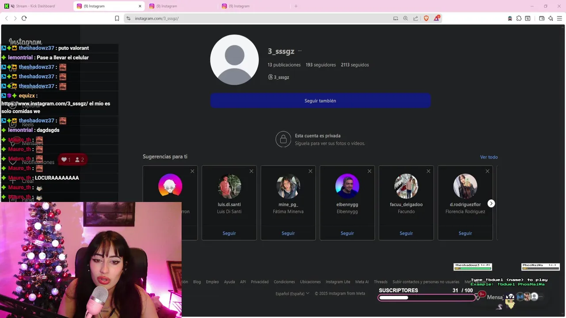Screen dimensions: 566x318
Task: Follow mine_pg_ with Seguir
Action: (x=288, y=233)
